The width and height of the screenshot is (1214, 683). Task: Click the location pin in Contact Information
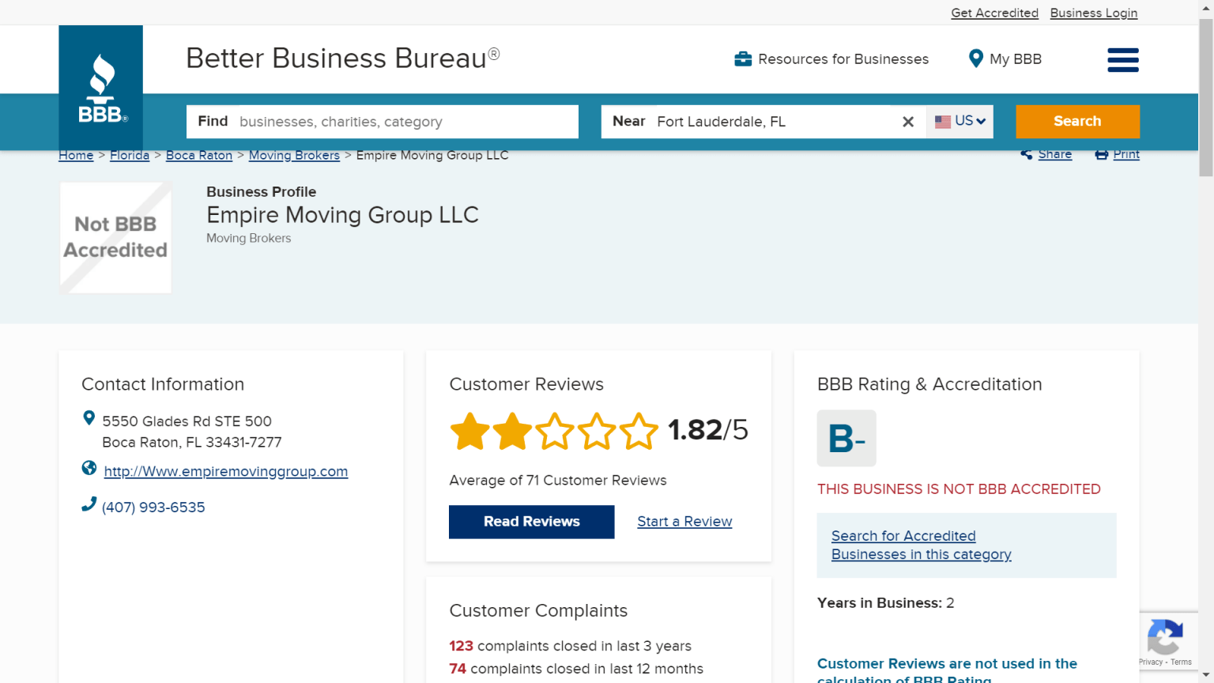coord(89,418)
